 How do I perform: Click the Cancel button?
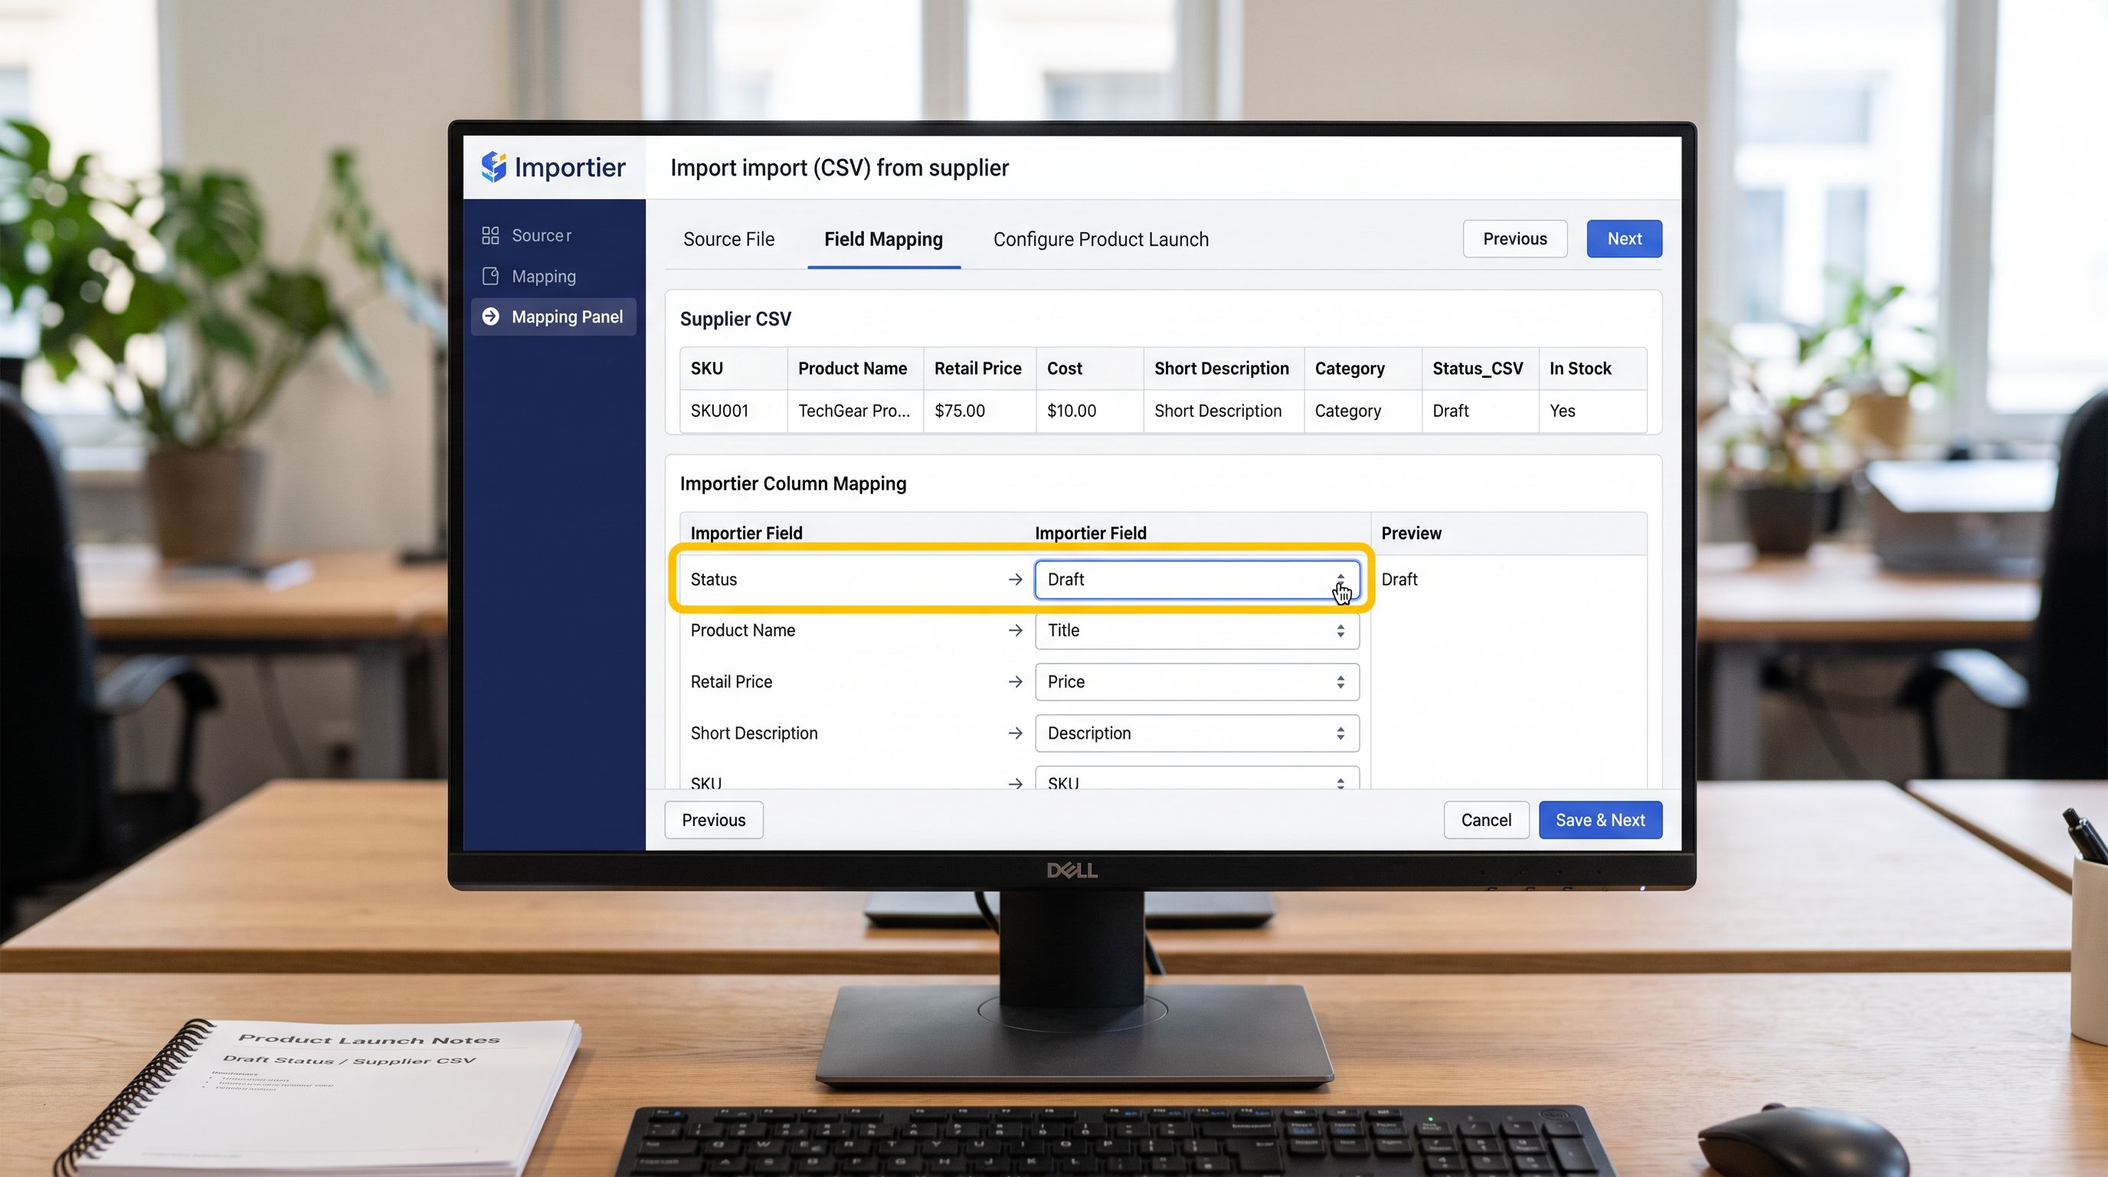(x=1486, y=820)
